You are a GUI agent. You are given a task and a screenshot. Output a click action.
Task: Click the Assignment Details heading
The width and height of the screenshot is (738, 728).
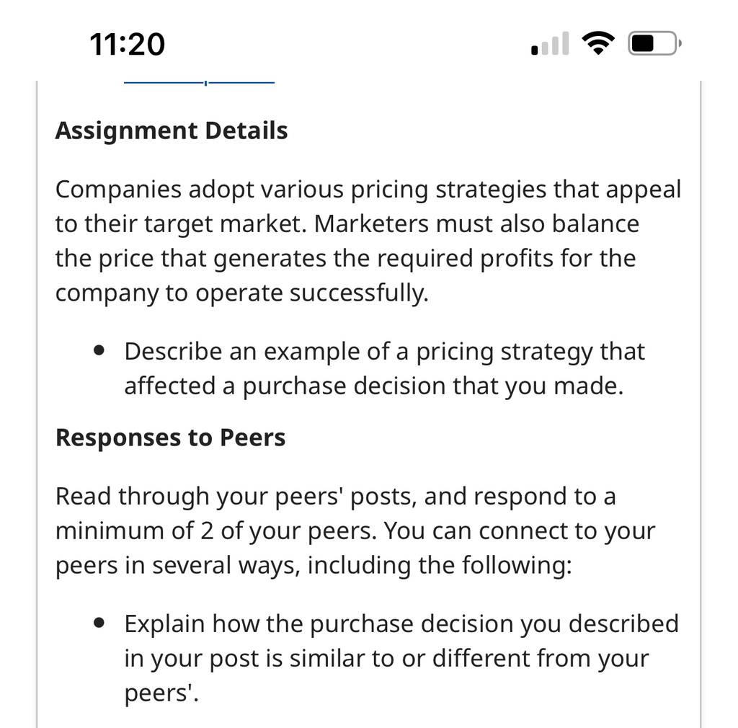(x=172, y=130)
